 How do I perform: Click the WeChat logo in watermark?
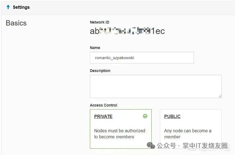pyautogui.click(x=151, y=146)
